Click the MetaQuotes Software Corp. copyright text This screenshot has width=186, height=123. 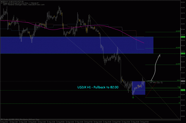click(x=20, y=119)
